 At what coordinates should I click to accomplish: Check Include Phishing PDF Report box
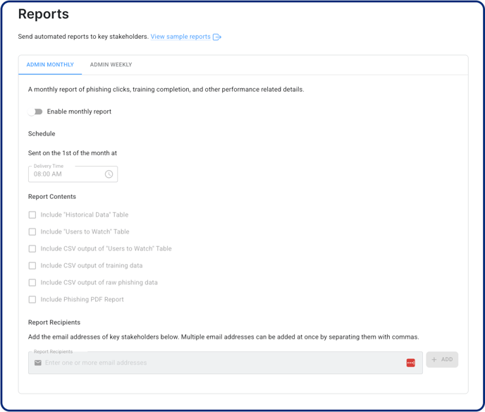point(32,300)
